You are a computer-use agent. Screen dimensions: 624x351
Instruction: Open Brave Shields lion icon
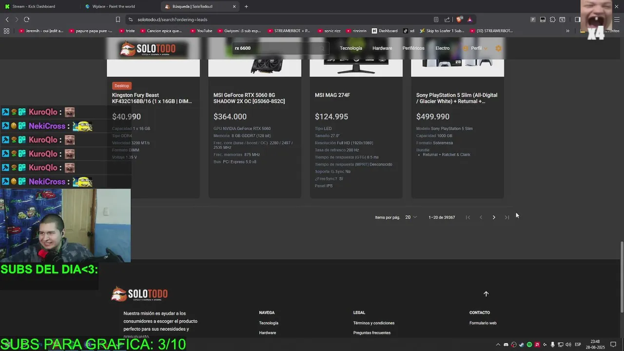coord(459,19)
